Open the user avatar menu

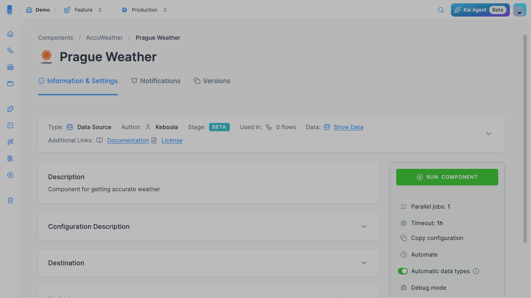point(519,10)
